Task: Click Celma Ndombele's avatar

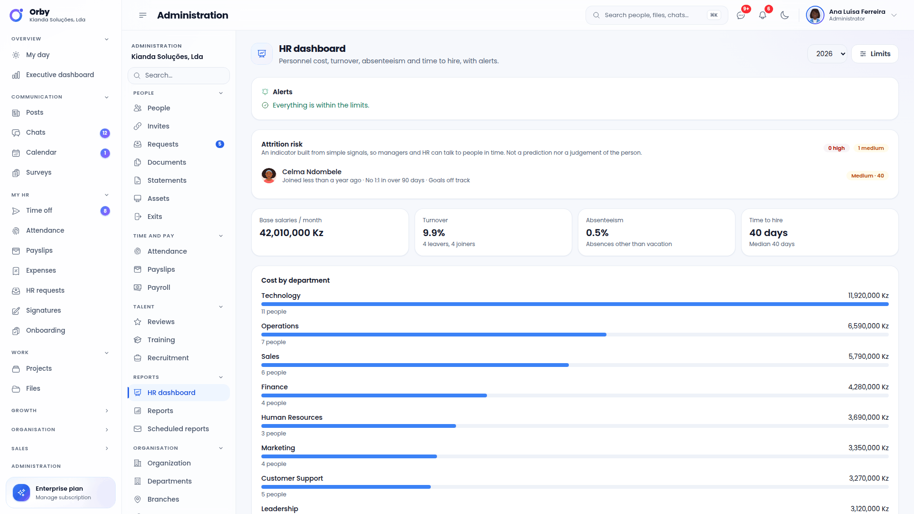Action: coord(269,176)
